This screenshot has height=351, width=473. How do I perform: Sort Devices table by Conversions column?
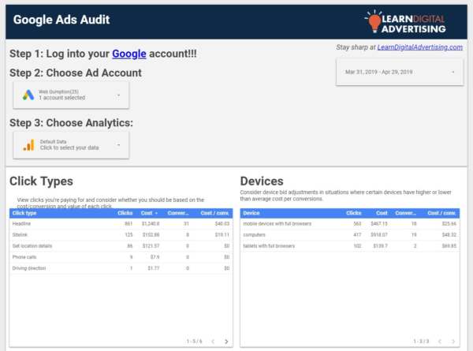[406, 213]
